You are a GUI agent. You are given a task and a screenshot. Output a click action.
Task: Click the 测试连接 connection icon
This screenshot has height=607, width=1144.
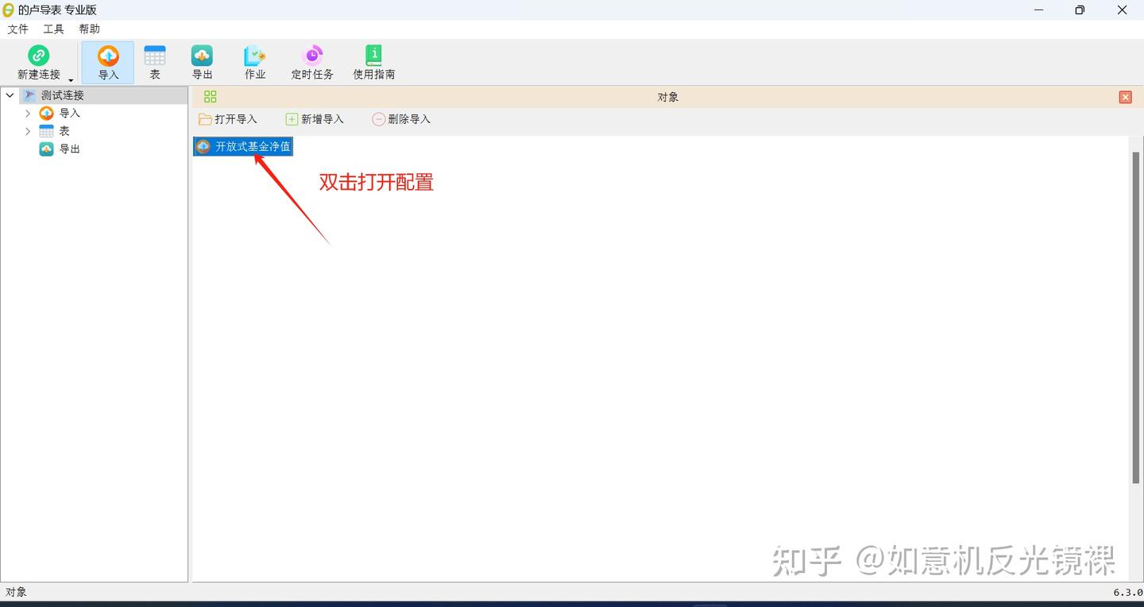[29, 95]
